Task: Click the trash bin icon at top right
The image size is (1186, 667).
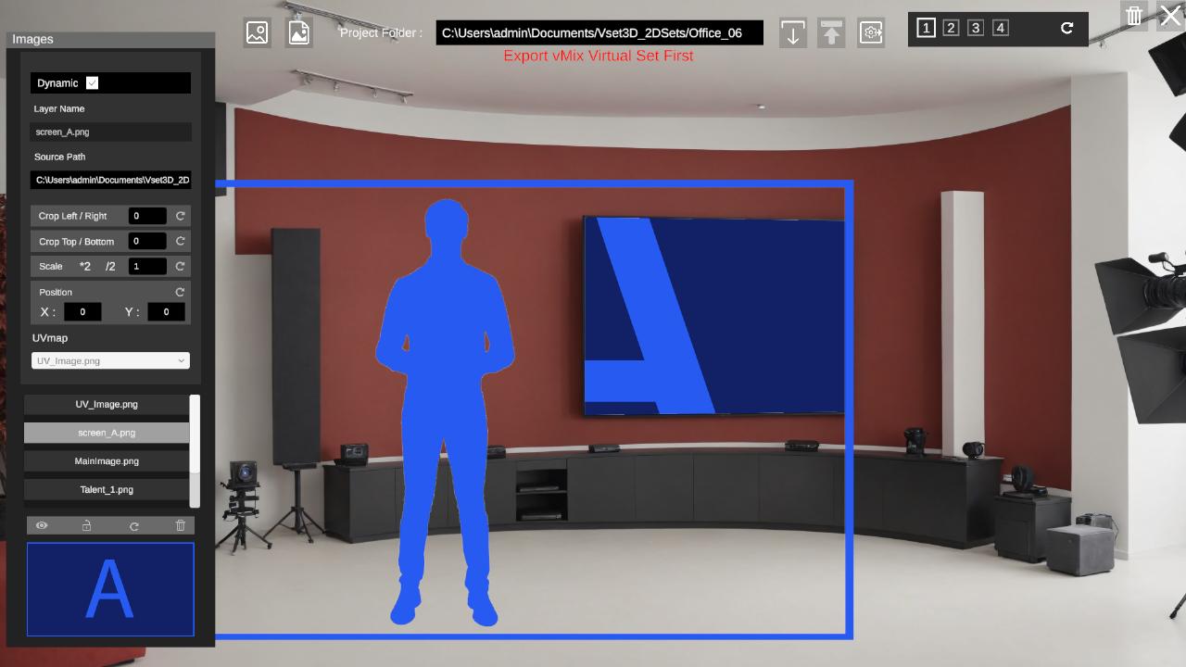Action: tap(1134, 16)
